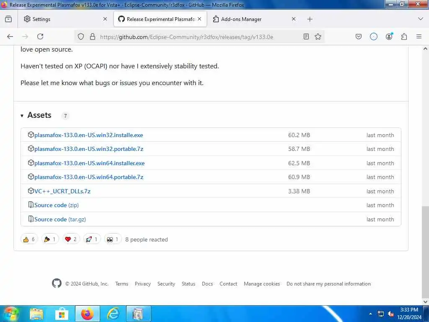The width and height of the screenshot is (429, 322).
Task: View site security padlock info
Action: [93, 37]
